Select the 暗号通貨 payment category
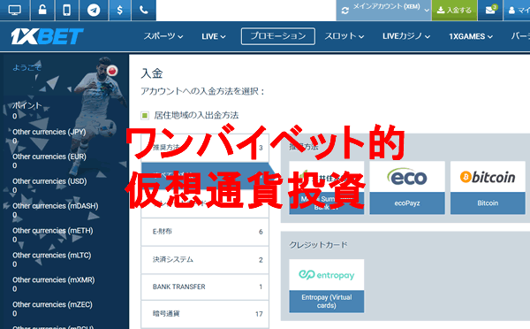530x329 pixels. click(205, 314)
